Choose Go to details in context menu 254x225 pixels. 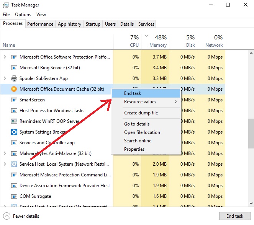(146, 124)
